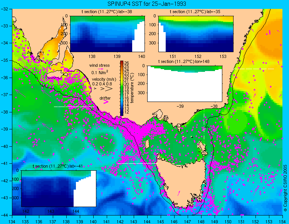Click longitude tick '139' in lat=-38 inset

tap(117, 56)
